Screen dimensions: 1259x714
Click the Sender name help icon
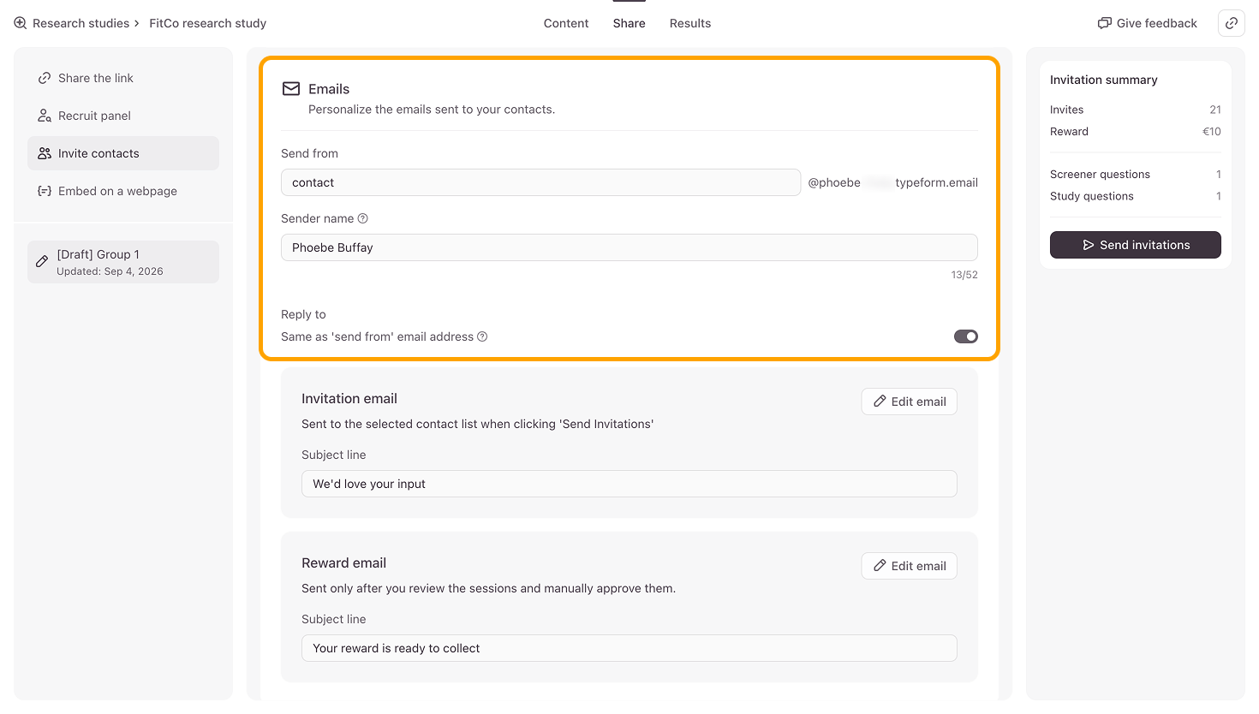pos(362,218)
